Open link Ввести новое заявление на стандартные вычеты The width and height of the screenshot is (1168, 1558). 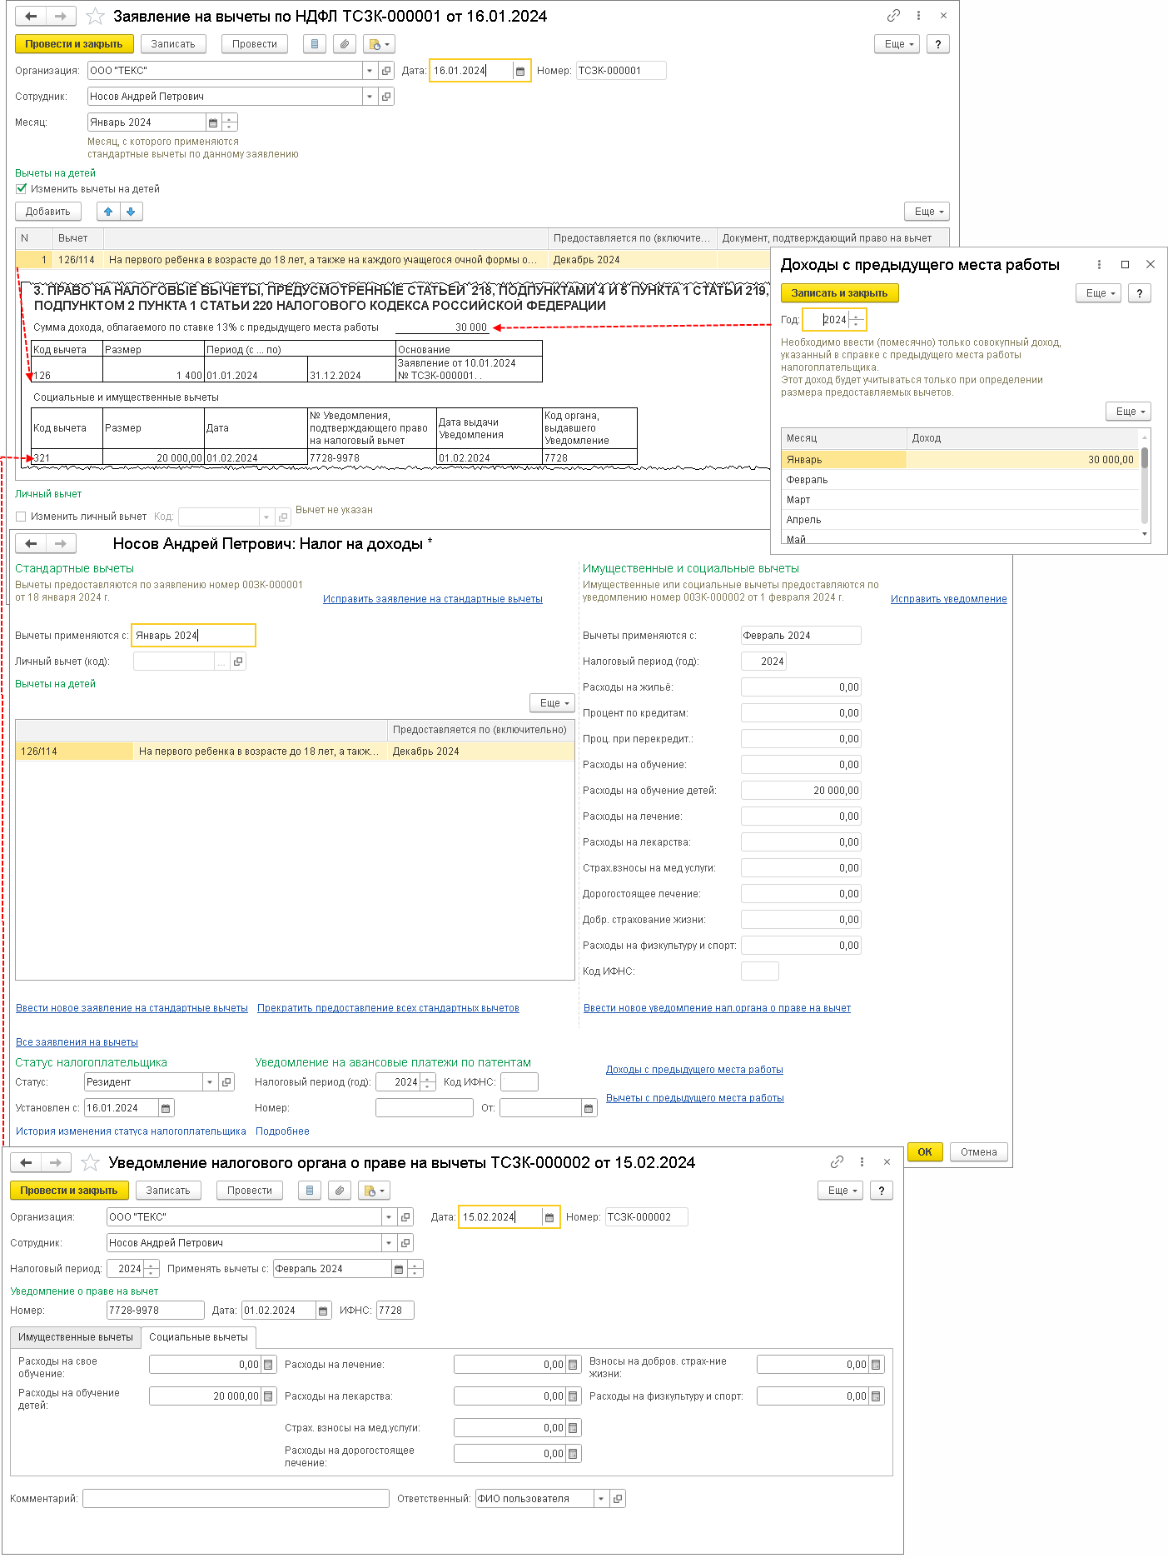coord(132,1008)
